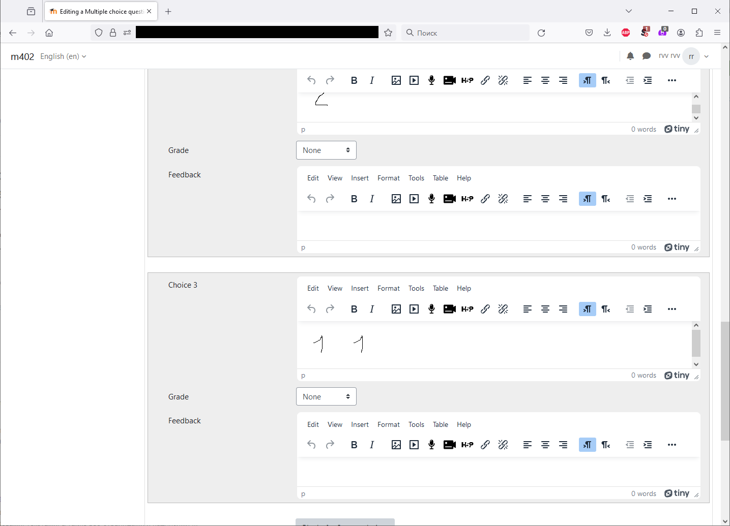The image size is (730, 526).
Task: Toggle bold in Choice 3 editor
Action: point(354,309)
